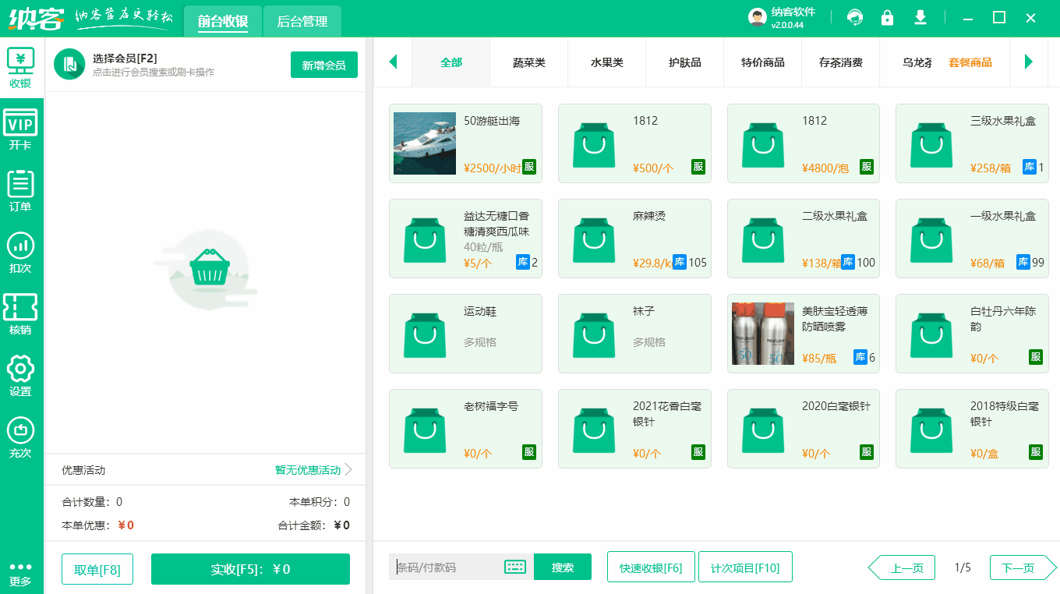Click the left chevron to scroll categories

393,62
